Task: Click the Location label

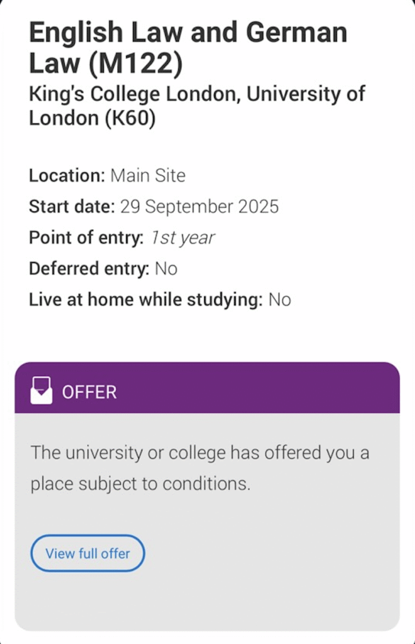Action: 67,175
